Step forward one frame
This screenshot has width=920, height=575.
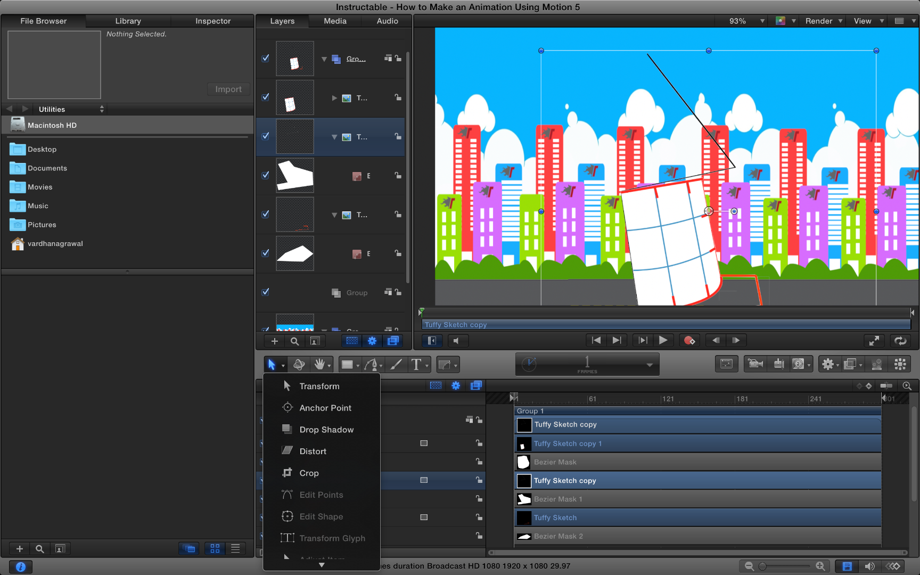click(x=736, y=340)
